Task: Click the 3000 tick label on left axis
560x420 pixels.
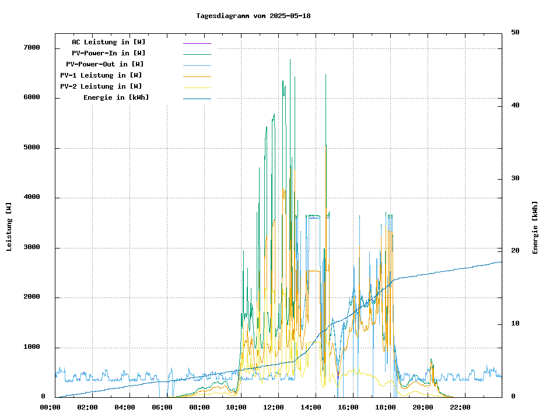Action: [x=32, y=247]
